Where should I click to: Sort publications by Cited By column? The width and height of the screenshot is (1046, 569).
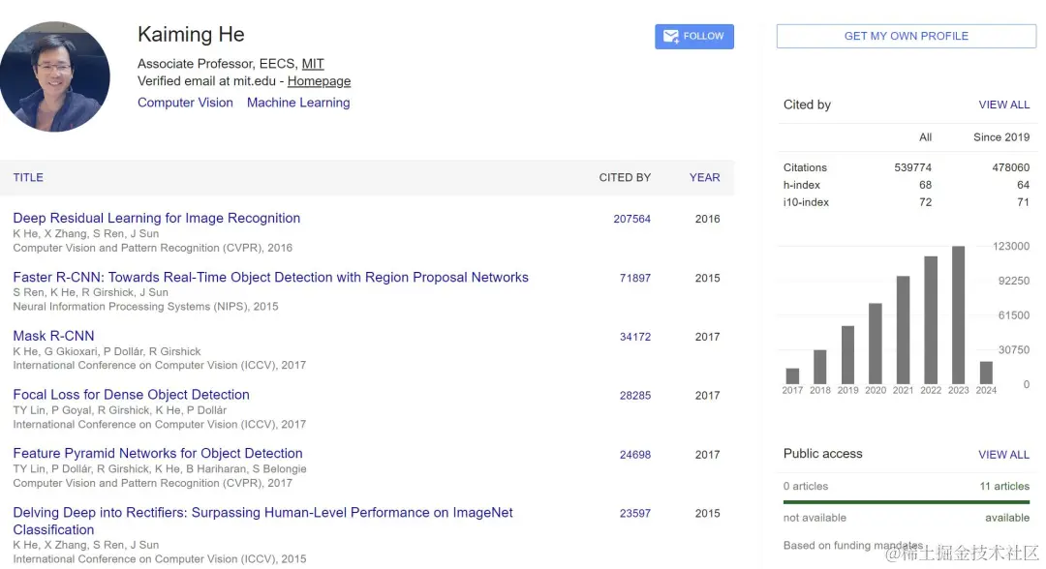pyautogui.click(x=625, y=177)
